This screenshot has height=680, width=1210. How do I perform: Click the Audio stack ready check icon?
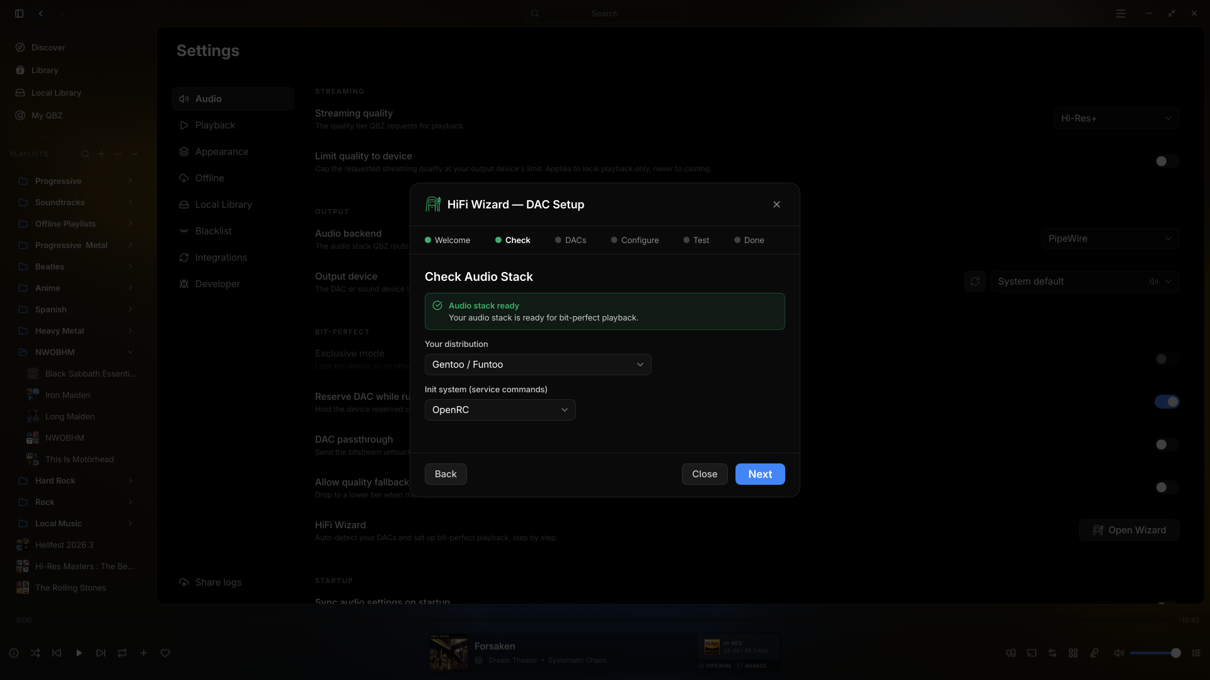pos(437,305)
